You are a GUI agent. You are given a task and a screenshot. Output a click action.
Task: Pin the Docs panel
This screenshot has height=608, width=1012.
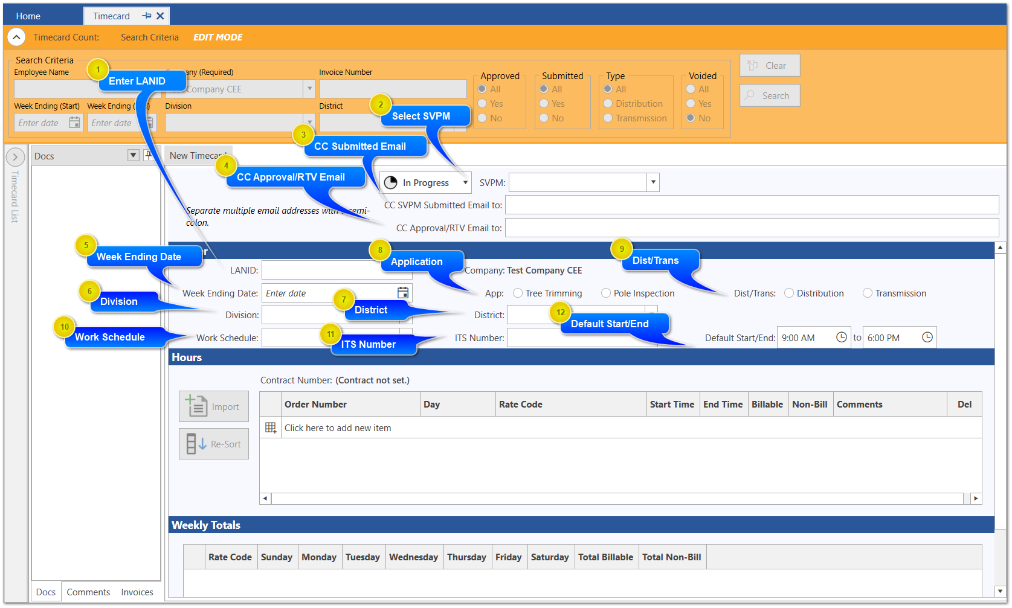tap(148, 155)
